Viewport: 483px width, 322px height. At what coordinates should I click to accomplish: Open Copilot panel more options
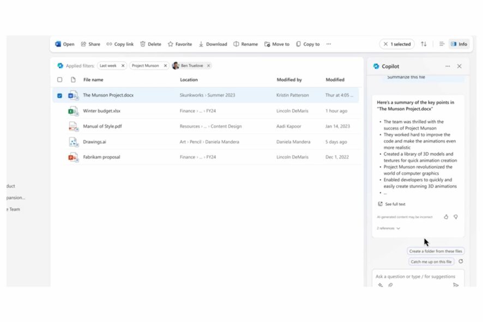pos(448,67)
